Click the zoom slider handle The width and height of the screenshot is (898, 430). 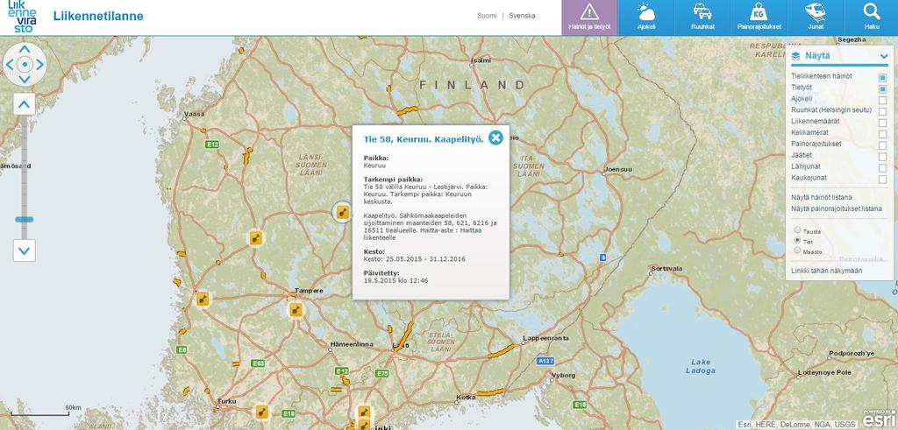24,219
